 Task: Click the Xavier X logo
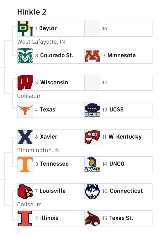pyautogui.click(x=25, y=137)
